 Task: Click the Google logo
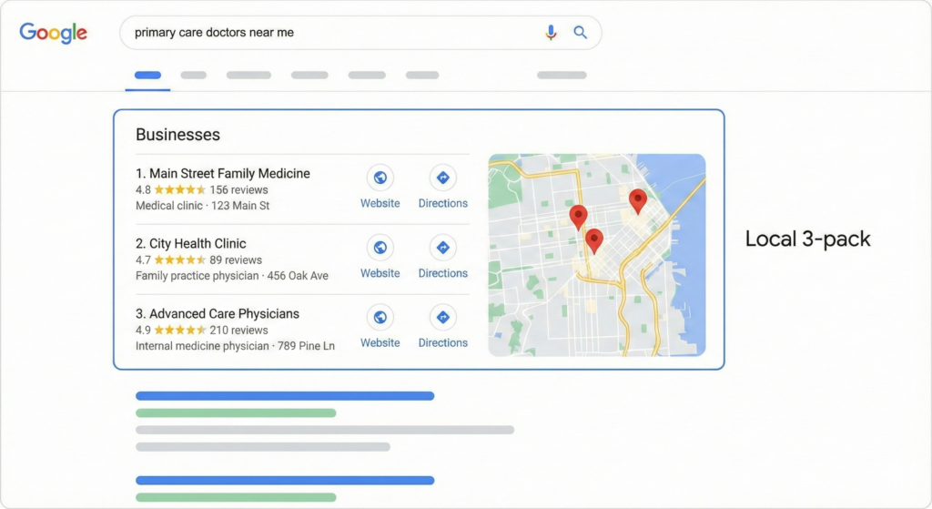[x=54, y=33]
